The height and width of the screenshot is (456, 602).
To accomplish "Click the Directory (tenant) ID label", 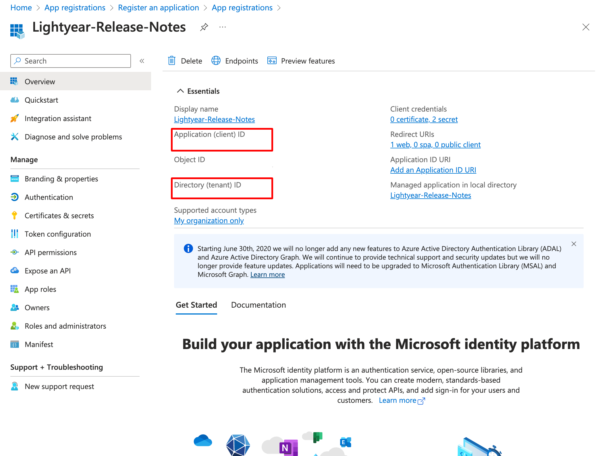I will (x=207, y=185).
